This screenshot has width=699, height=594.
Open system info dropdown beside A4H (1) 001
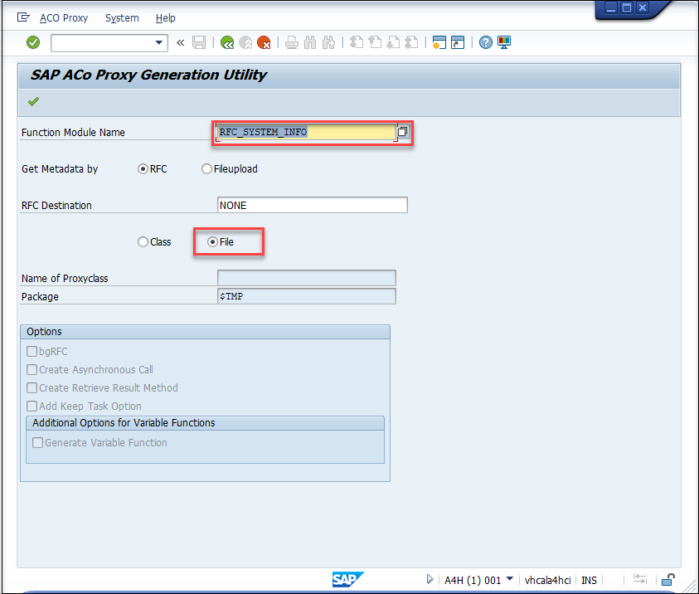[510, 579]
